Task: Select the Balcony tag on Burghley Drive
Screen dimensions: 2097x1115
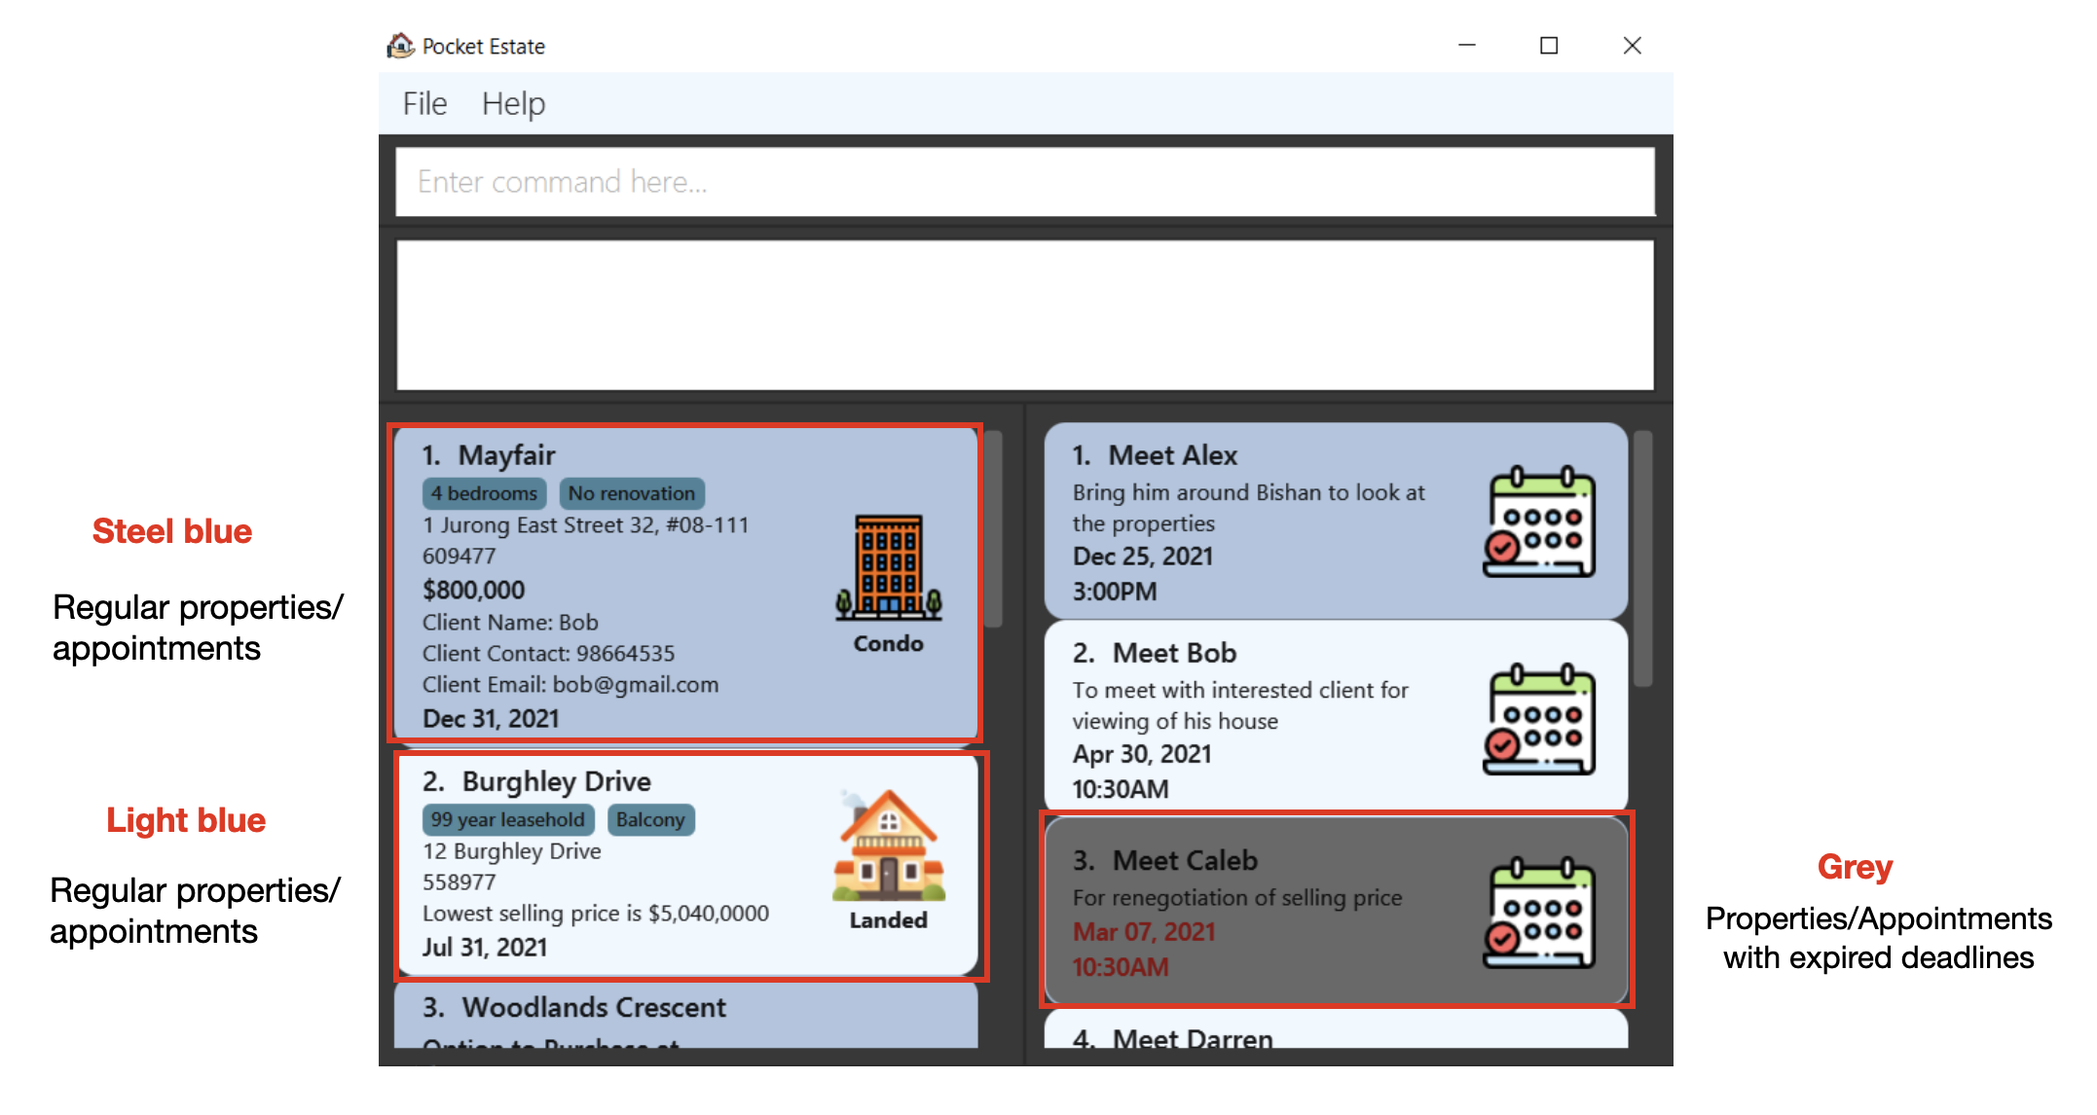Action: point(650,819)
